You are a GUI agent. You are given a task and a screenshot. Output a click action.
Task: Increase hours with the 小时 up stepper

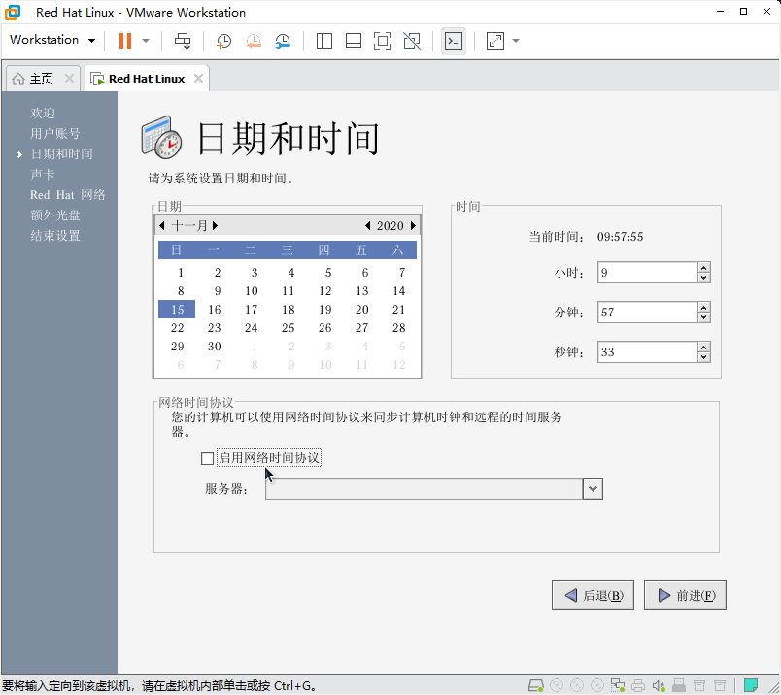point(702,268)
